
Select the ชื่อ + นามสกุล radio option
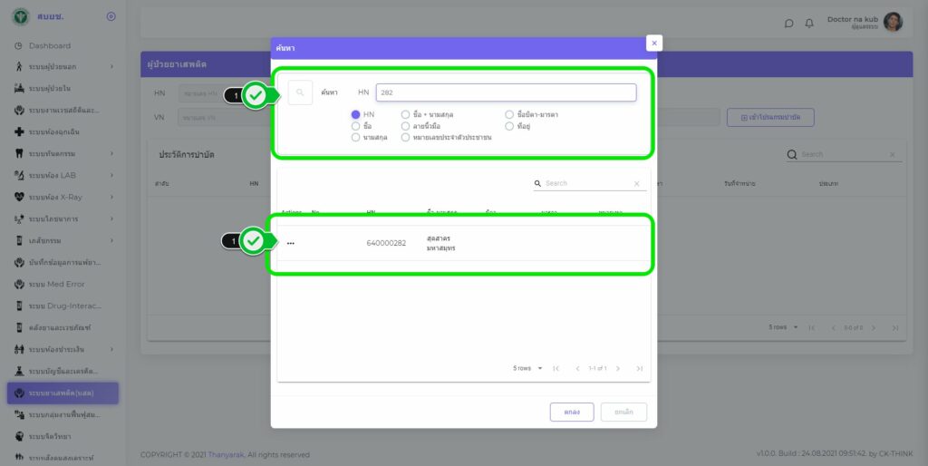point(406,115)
